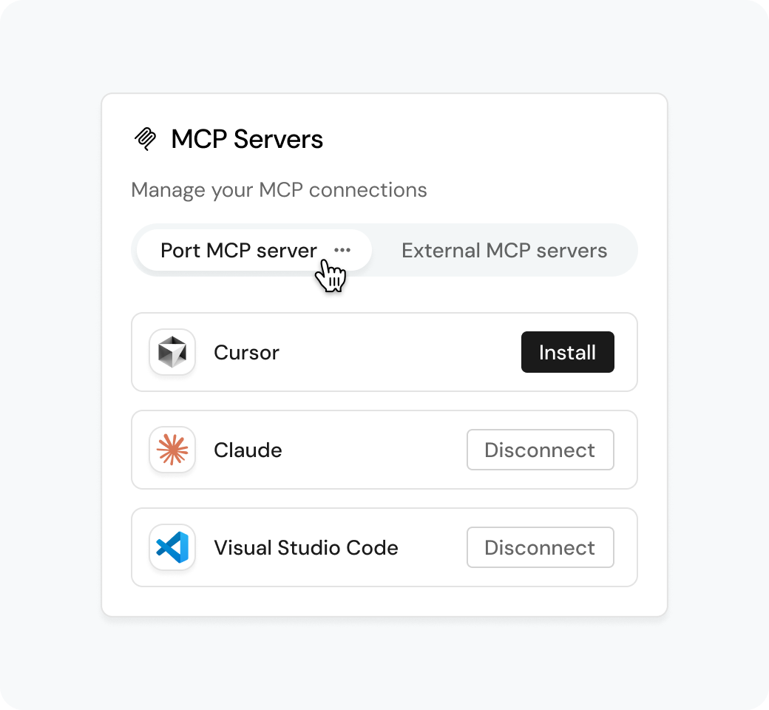Click the Cursor app icon

click(172, 352)
